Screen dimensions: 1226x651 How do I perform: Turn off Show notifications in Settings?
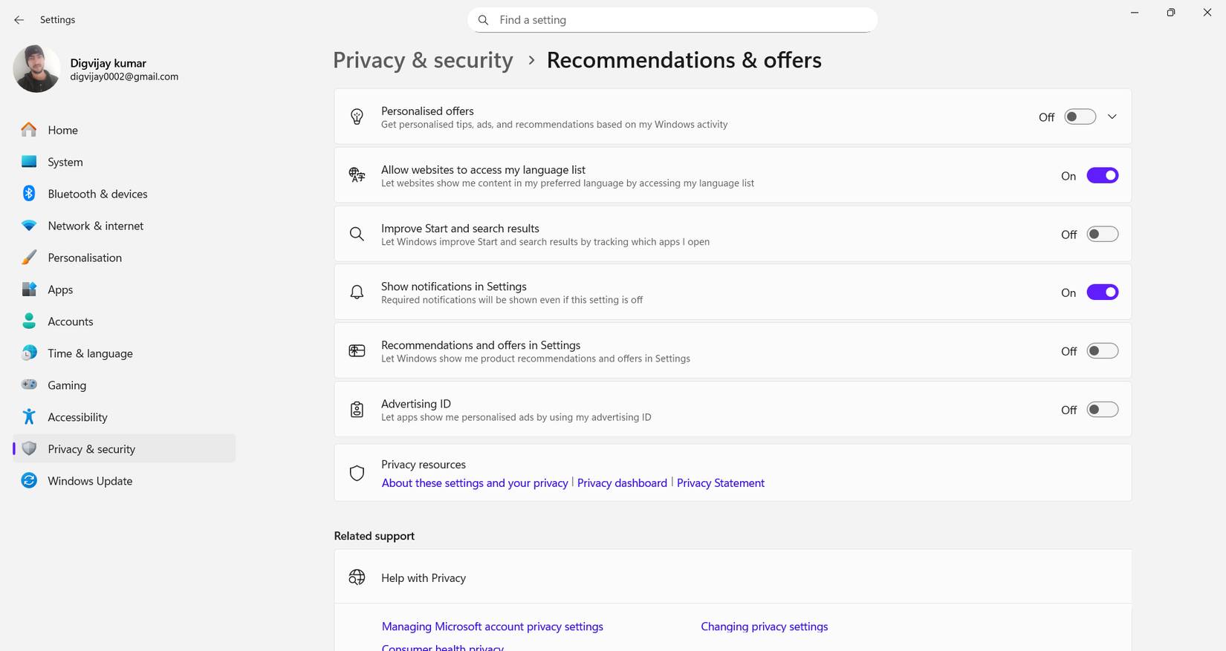pos(1102,292)
